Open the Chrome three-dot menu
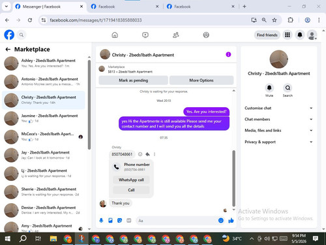326x245 pixels. click(x=319, y=20)
